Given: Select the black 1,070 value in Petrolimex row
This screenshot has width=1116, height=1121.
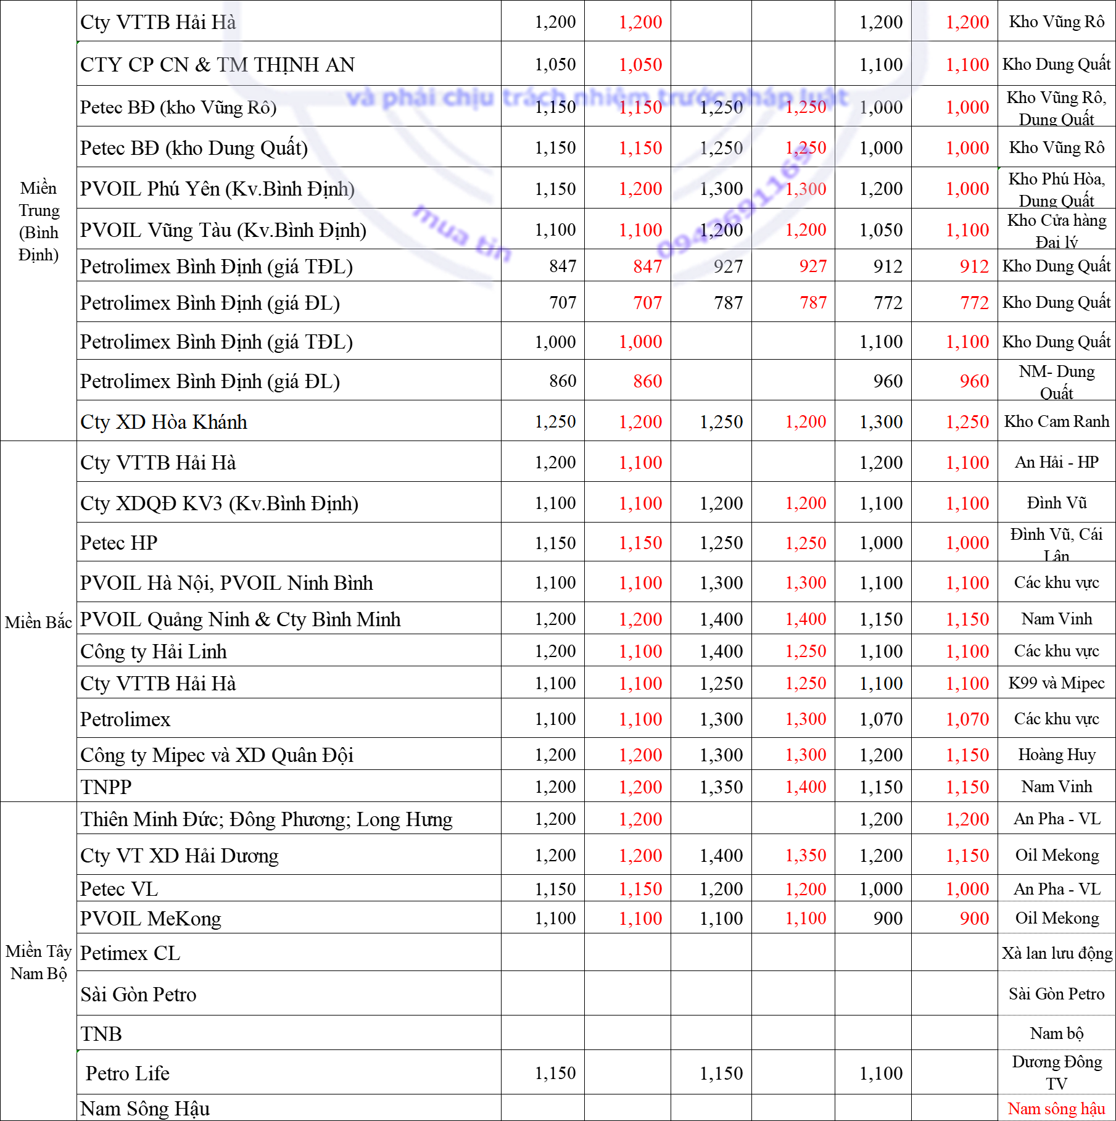Looking at the screenshot, I should 881,719.
